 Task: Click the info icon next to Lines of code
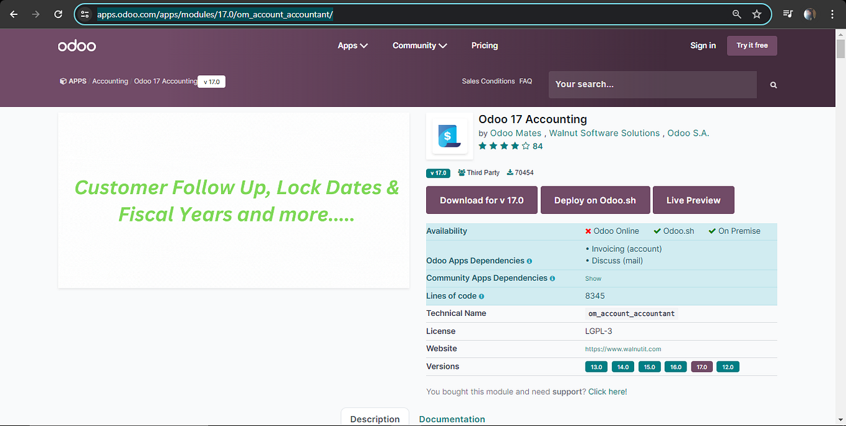coord(480,296)
